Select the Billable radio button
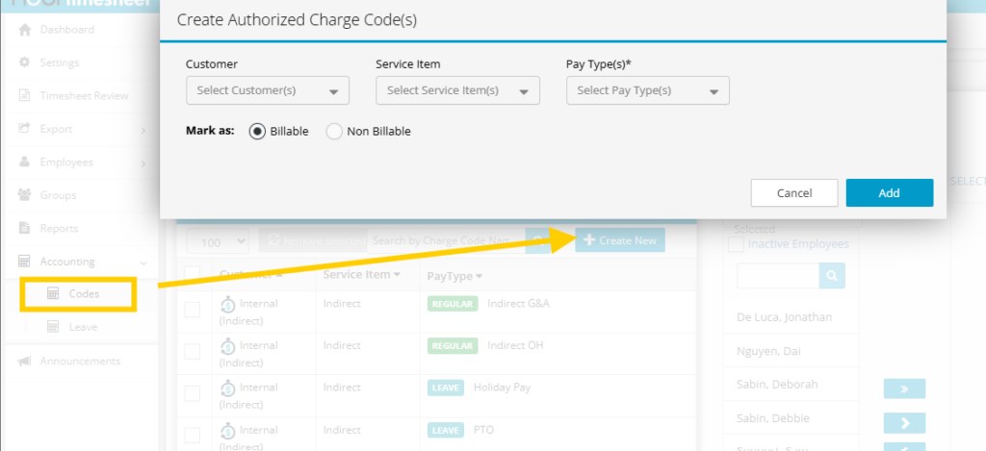This screenshot has width=986, height=451. 257,132
